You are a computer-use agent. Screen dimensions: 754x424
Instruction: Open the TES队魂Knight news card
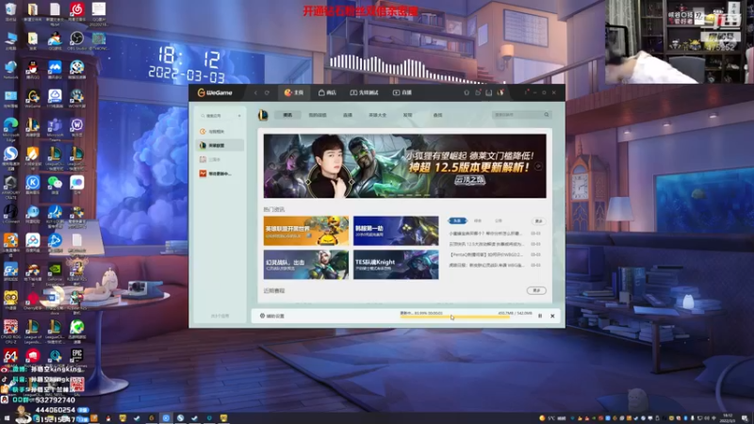[396, 265]
